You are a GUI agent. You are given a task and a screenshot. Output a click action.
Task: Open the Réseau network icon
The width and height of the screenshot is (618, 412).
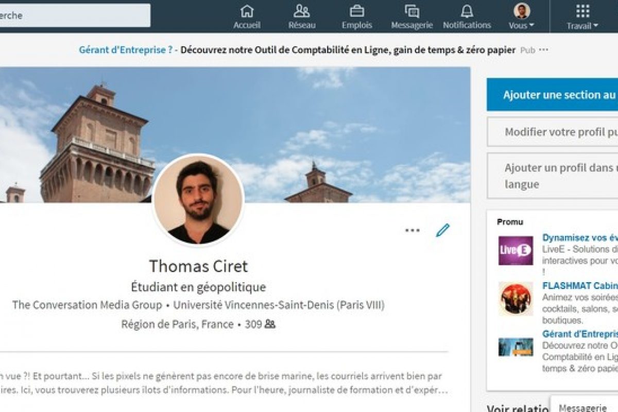point(301,11)
